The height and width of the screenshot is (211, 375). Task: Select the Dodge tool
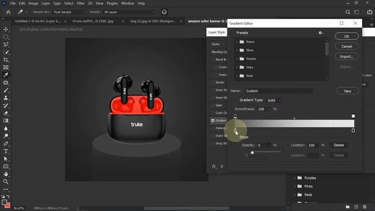[x=6, y=136]
